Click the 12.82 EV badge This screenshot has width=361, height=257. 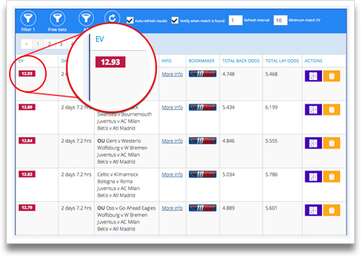pos(27,174)
